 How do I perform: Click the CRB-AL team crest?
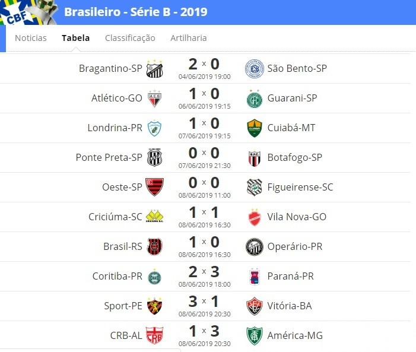tap(154, 335)
